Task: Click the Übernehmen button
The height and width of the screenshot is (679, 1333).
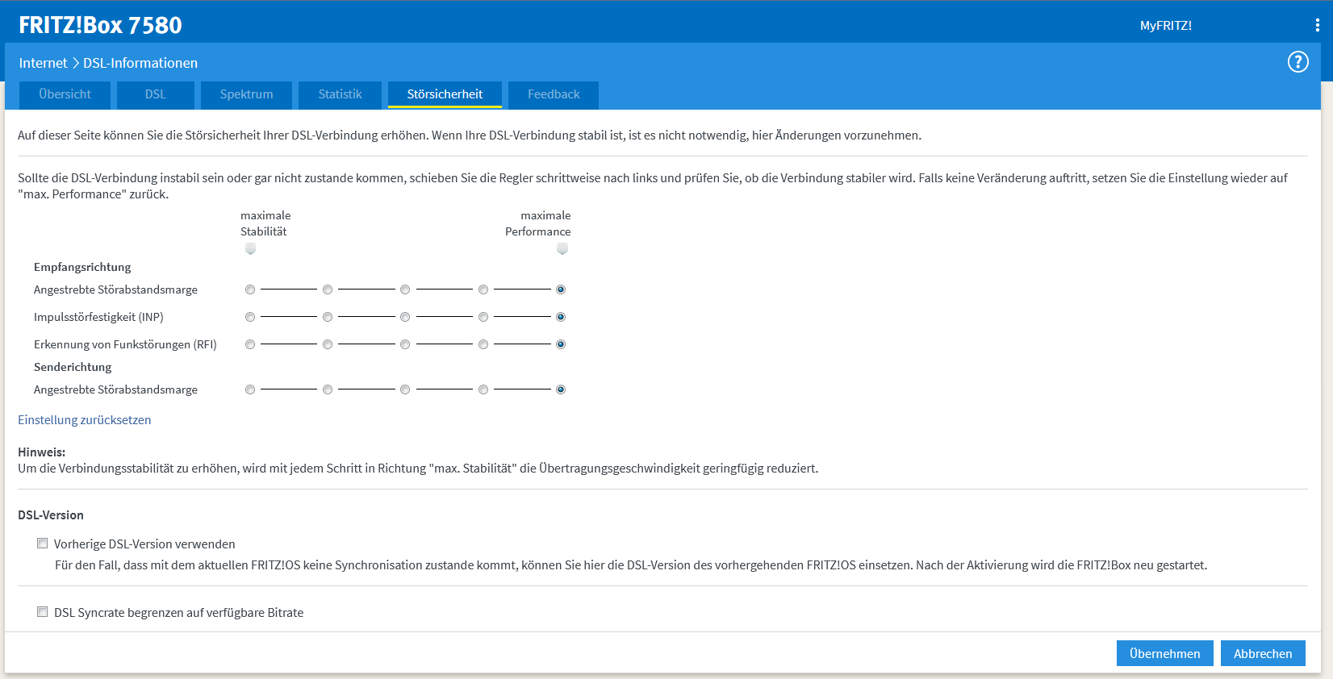Action: coord(1164,653)
